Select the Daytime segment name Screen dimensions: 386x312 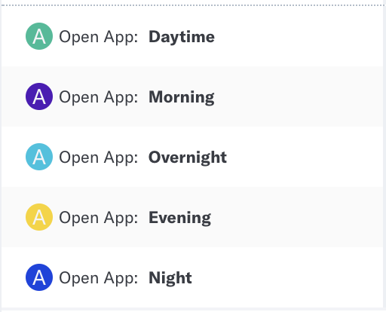click(182, 37)
